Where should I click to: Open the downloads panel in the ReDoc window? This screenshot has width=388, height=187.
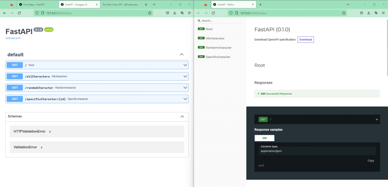[368, 13]
